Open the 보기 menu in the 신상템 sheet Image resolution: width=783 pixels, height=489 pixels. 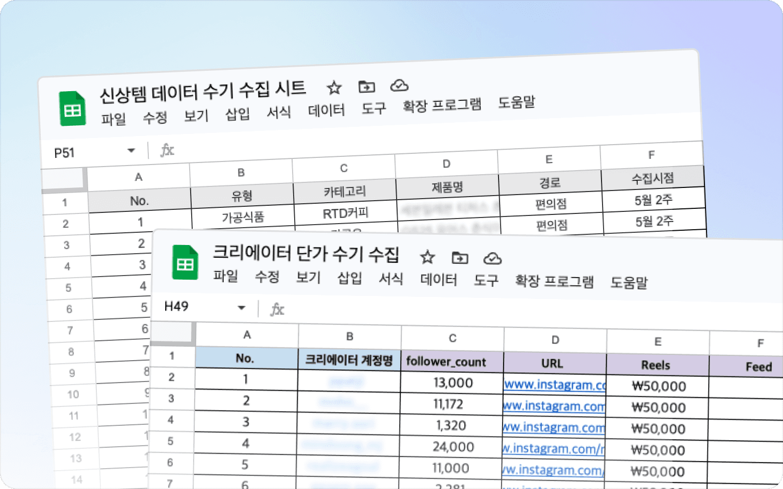[196, 116]
